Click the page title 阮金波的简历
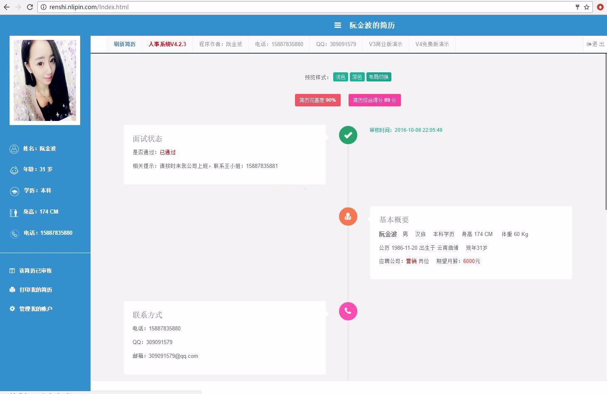This screenshot has height=394, width=607. [372, 25]
